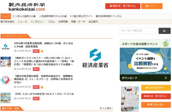Click the ad info icon on banner
Screen dimensions: 172x112
click(x=167, y=40)
